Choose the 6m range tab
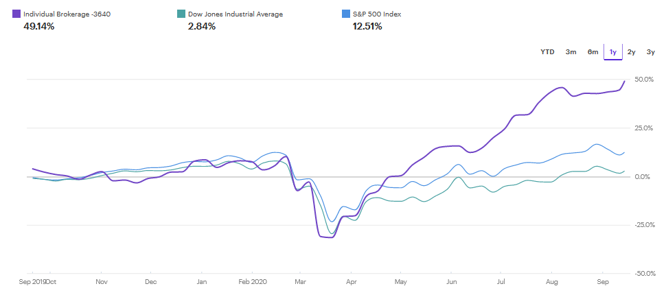 click(x=593, y=51)
